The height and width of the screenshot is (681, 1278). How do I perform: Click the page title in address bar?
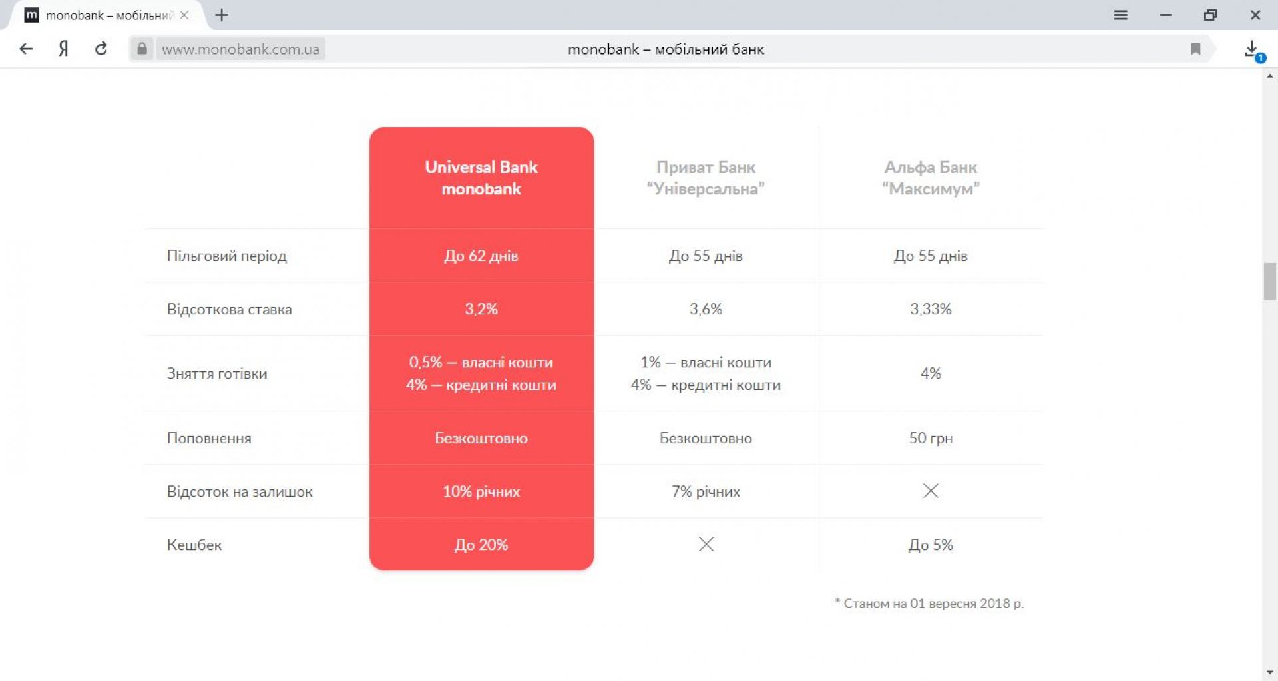coord(666,49)
